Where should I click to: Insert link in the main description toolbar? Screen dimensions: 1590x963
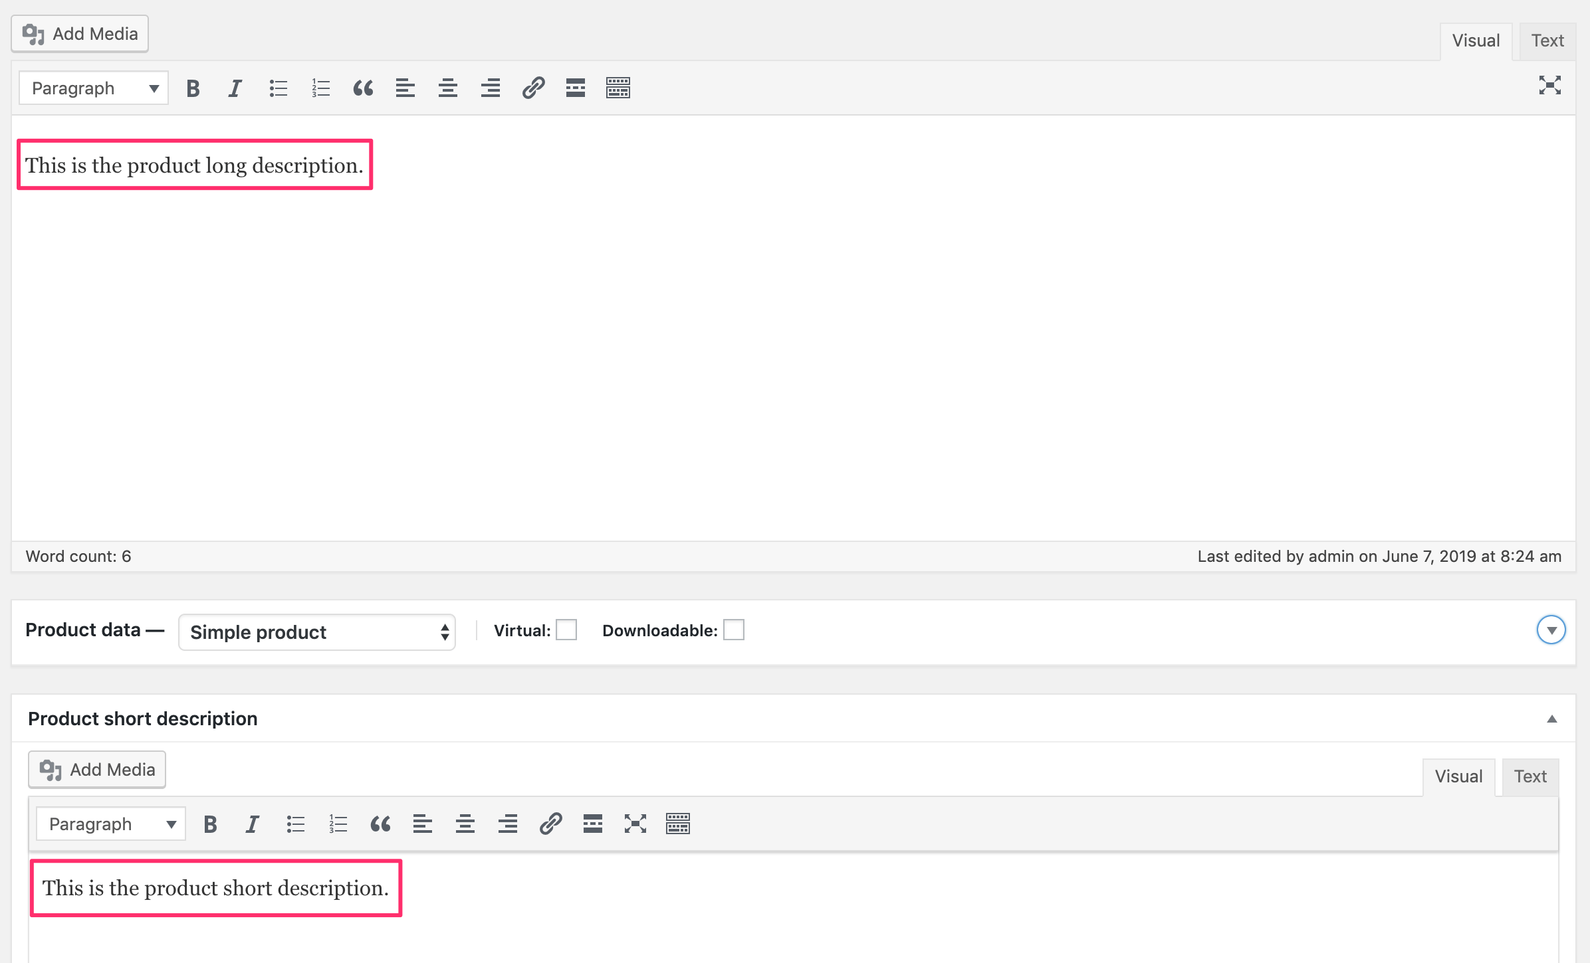point(533,88)
